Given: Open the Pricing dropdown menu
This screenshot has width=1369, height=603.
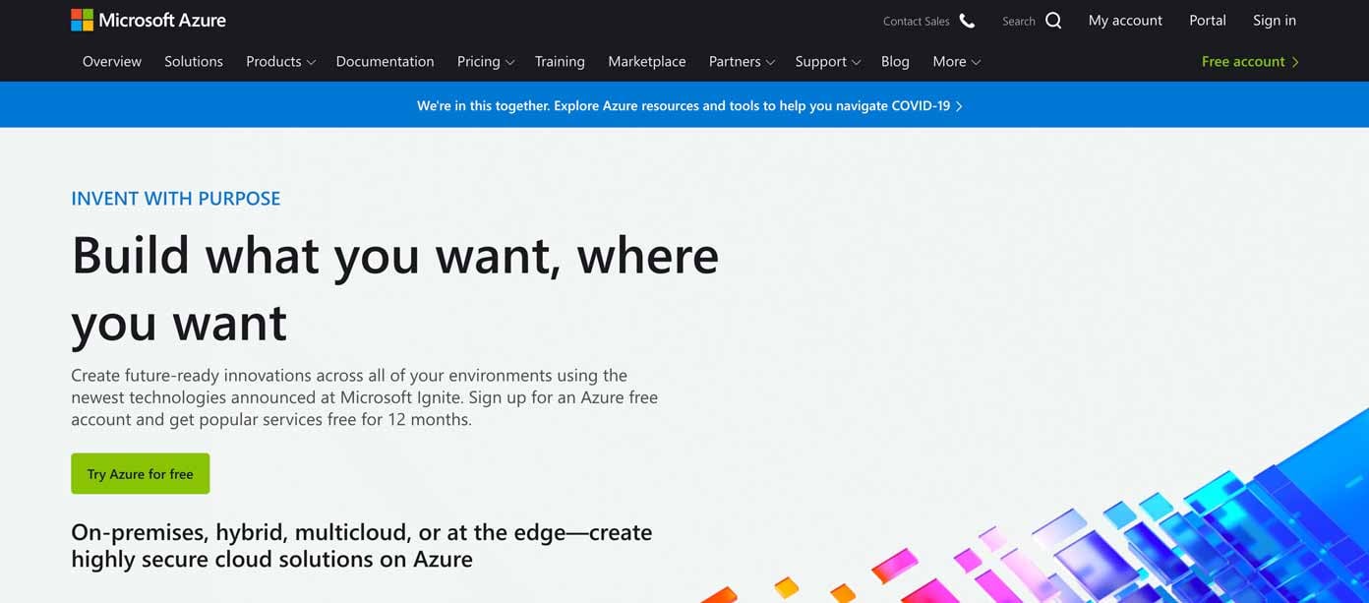Looking at the screenshot, I should tap(484, 61).
